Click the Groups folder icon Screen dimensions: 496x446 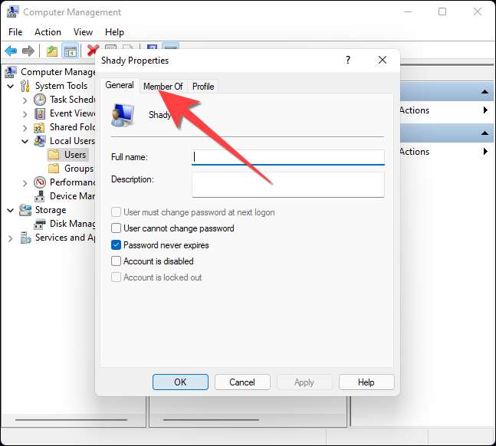click(54, 169)
